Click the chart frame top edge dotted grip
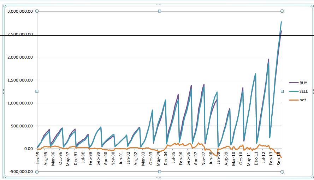Image resolution: width=314 pixels, height=180 pixels. [x=158, y=5]
